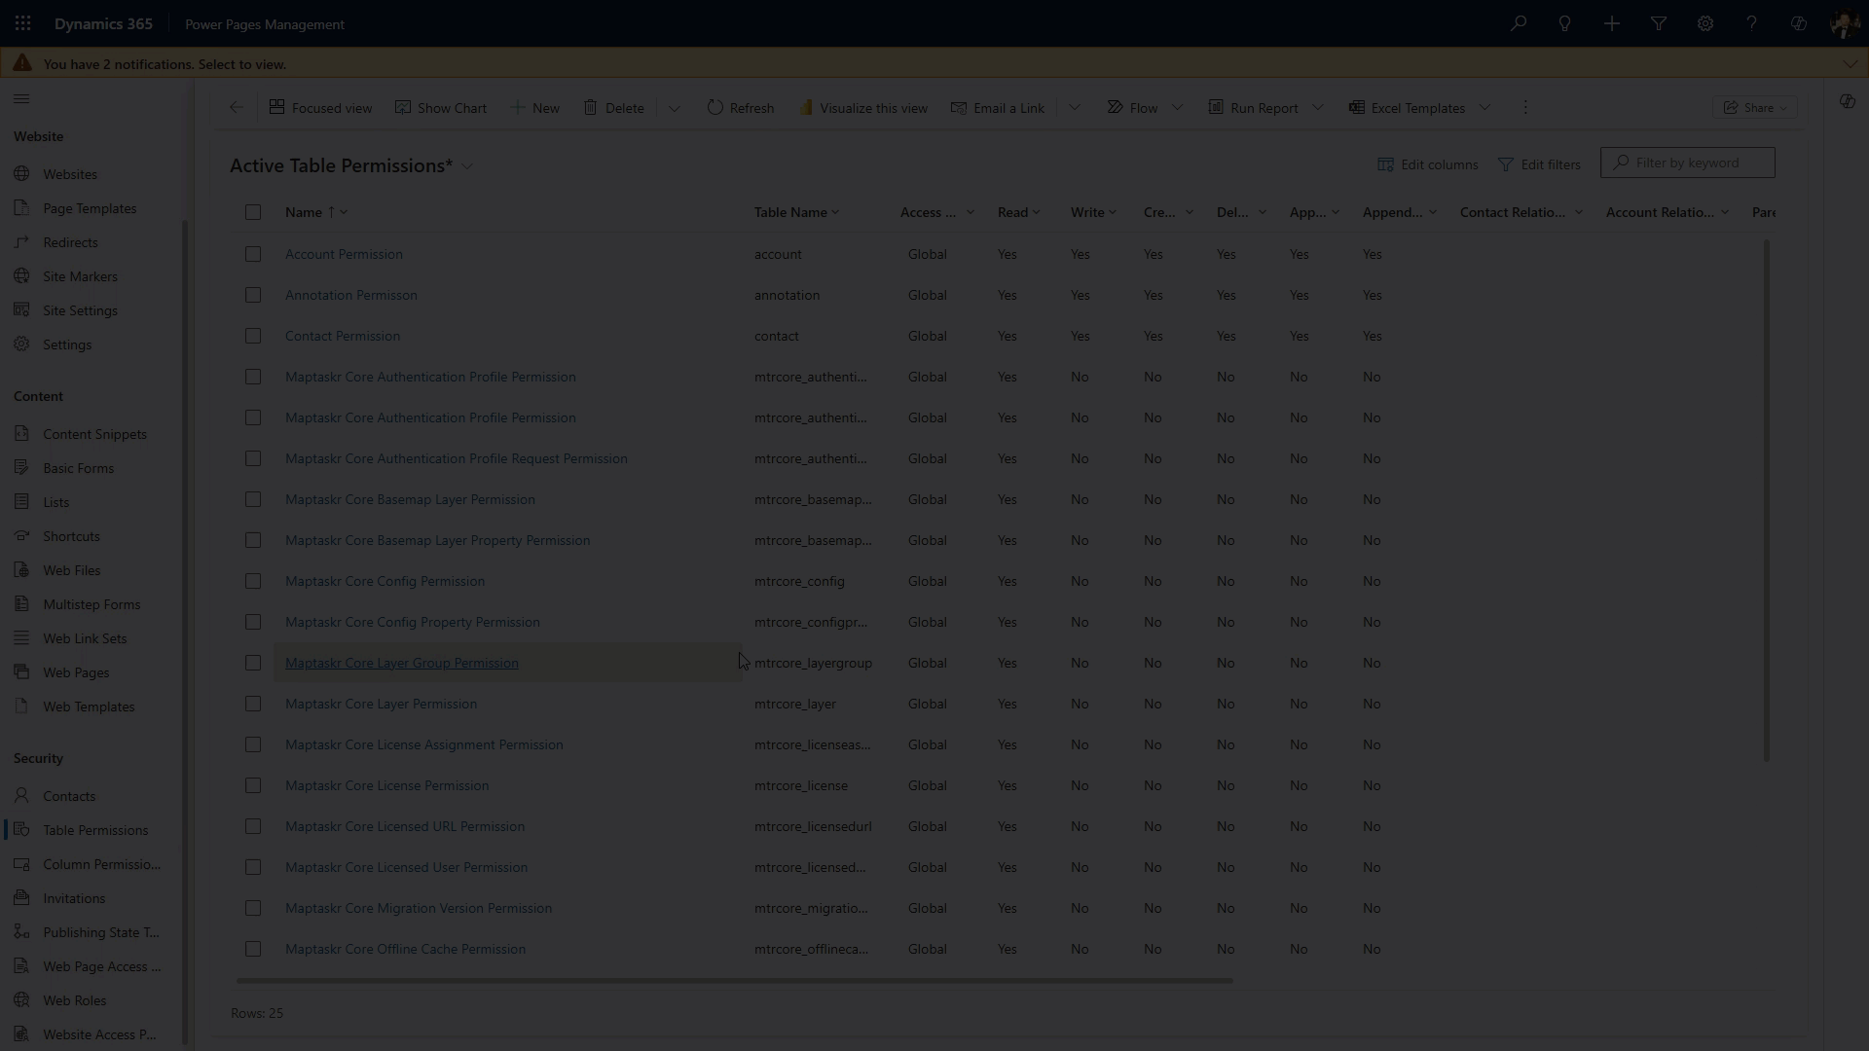Open the Dynamics 365 app launcher waffle
This screenshot has width=1869, height=1051.
pos(23,23)
